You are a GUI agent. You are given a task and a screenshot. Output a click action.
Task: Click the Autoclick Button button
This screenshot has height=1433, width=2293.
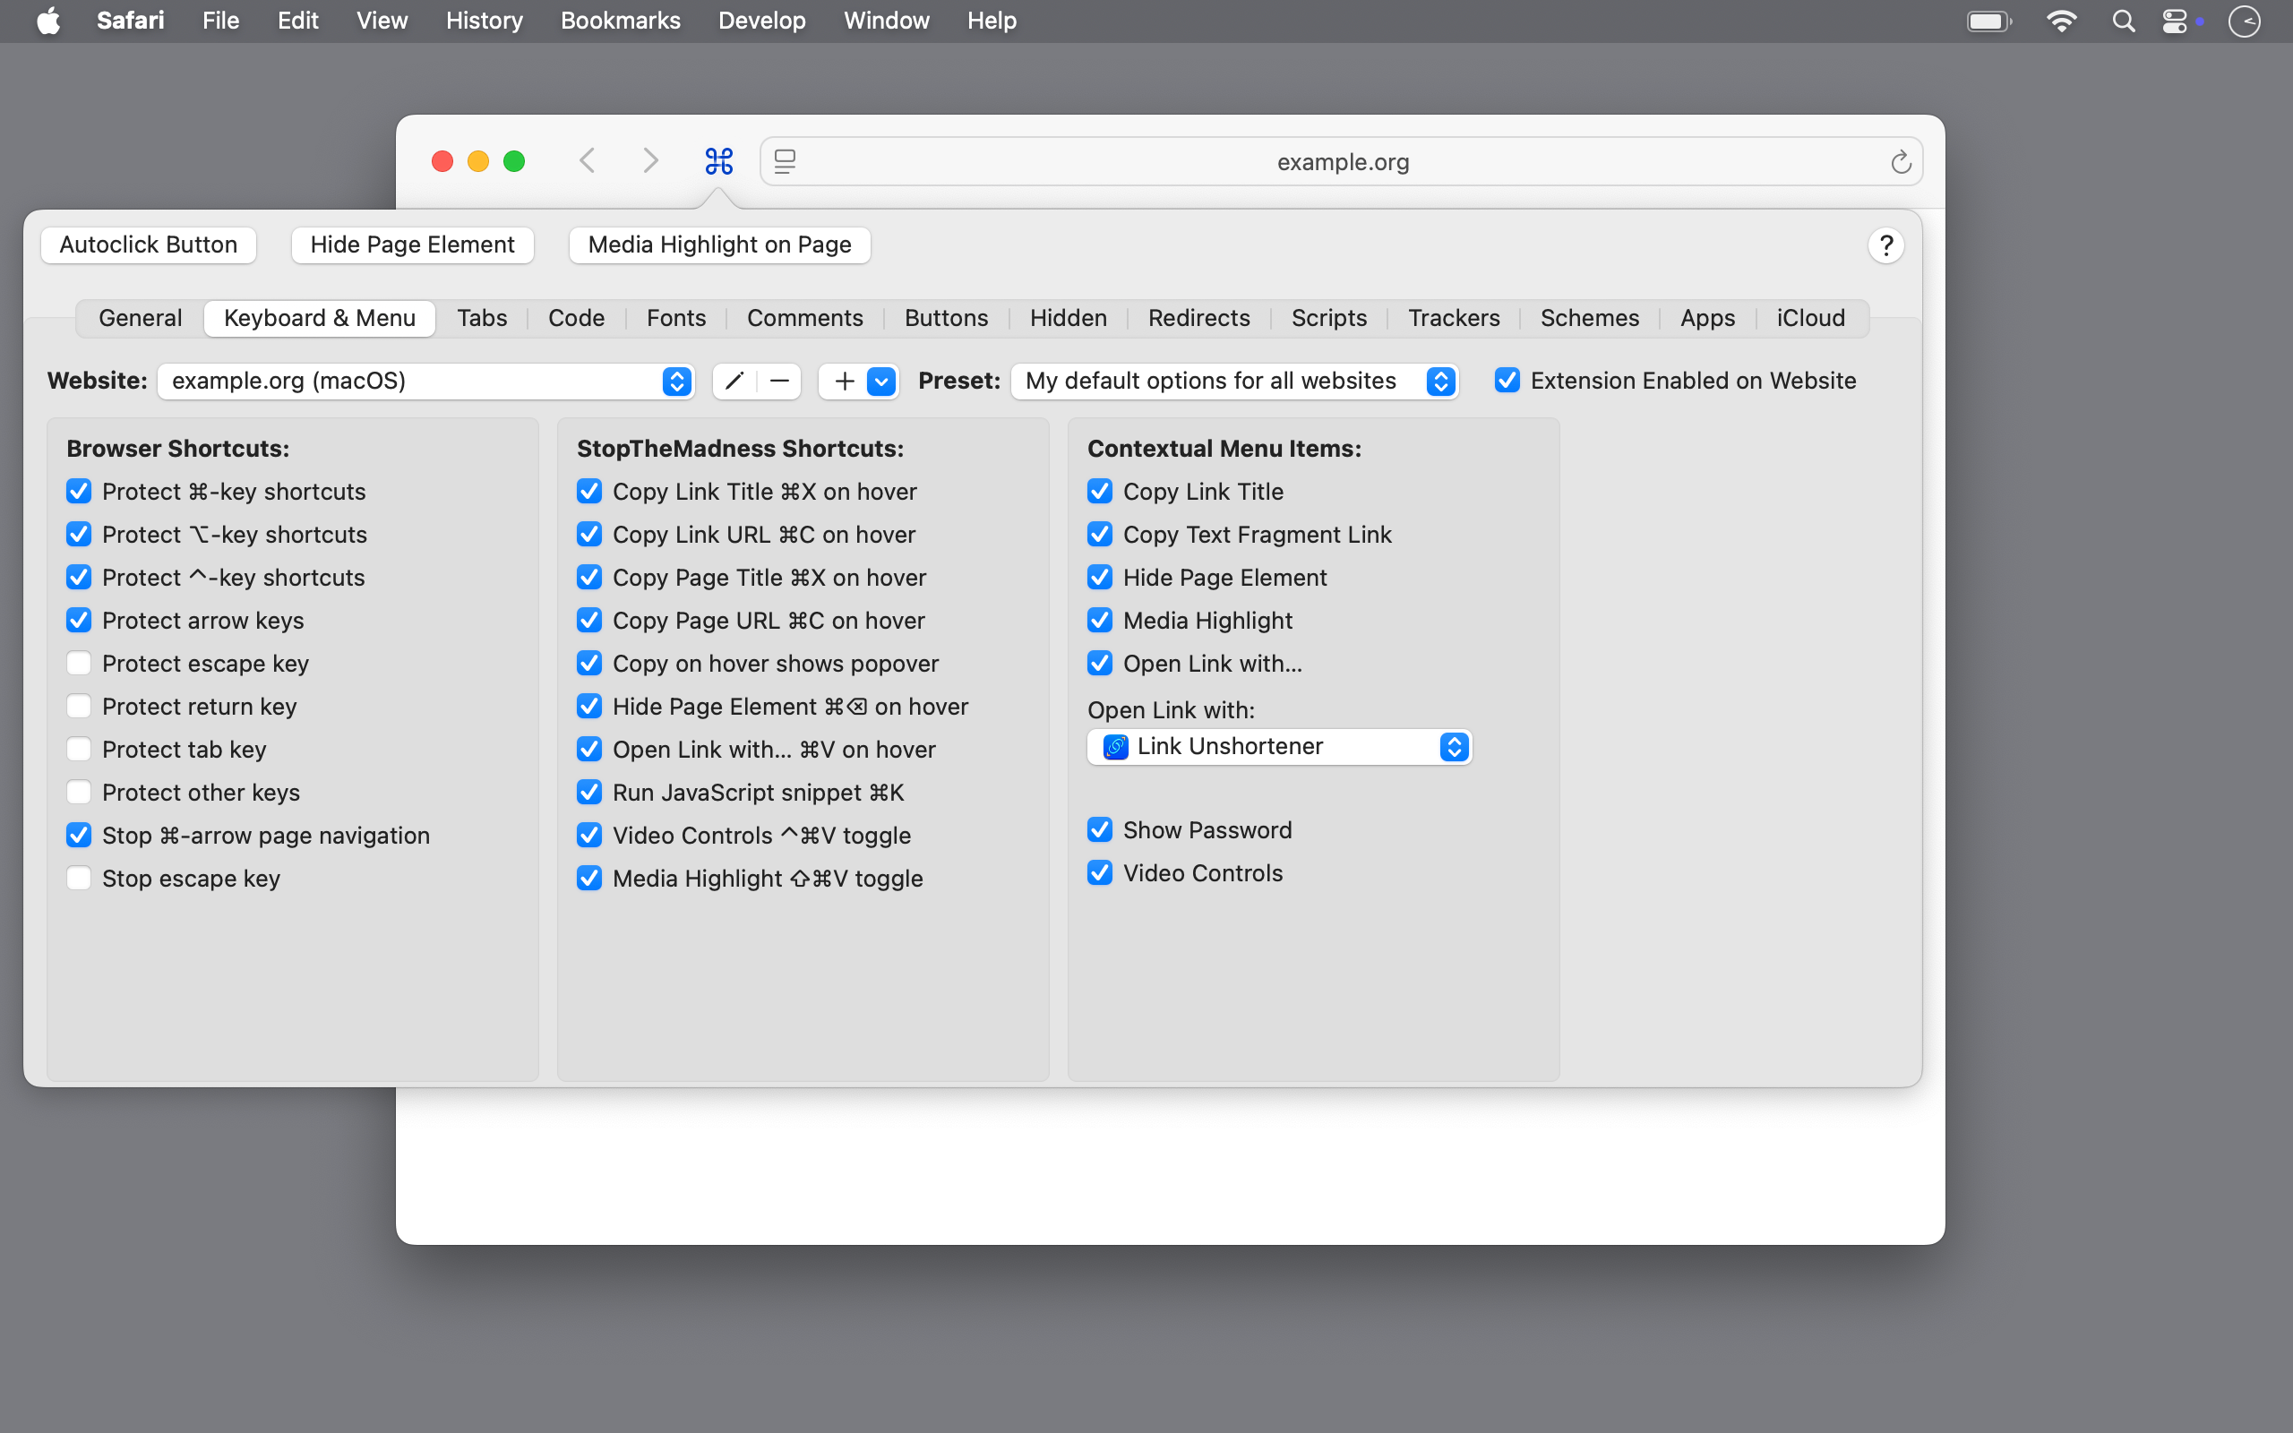coord(149,245)
